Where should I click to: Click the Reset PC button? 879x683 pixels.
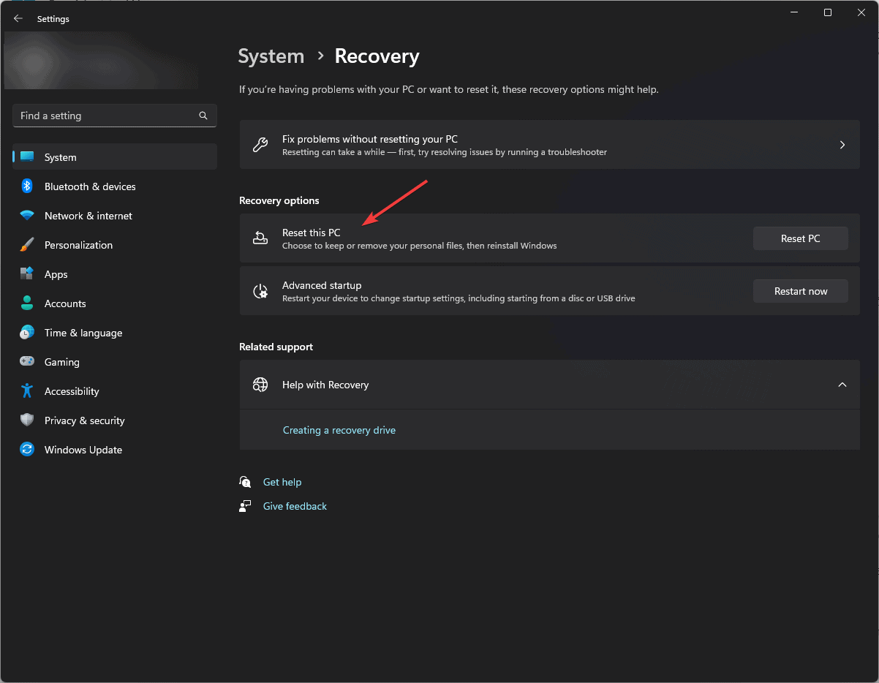pos(800,238)
